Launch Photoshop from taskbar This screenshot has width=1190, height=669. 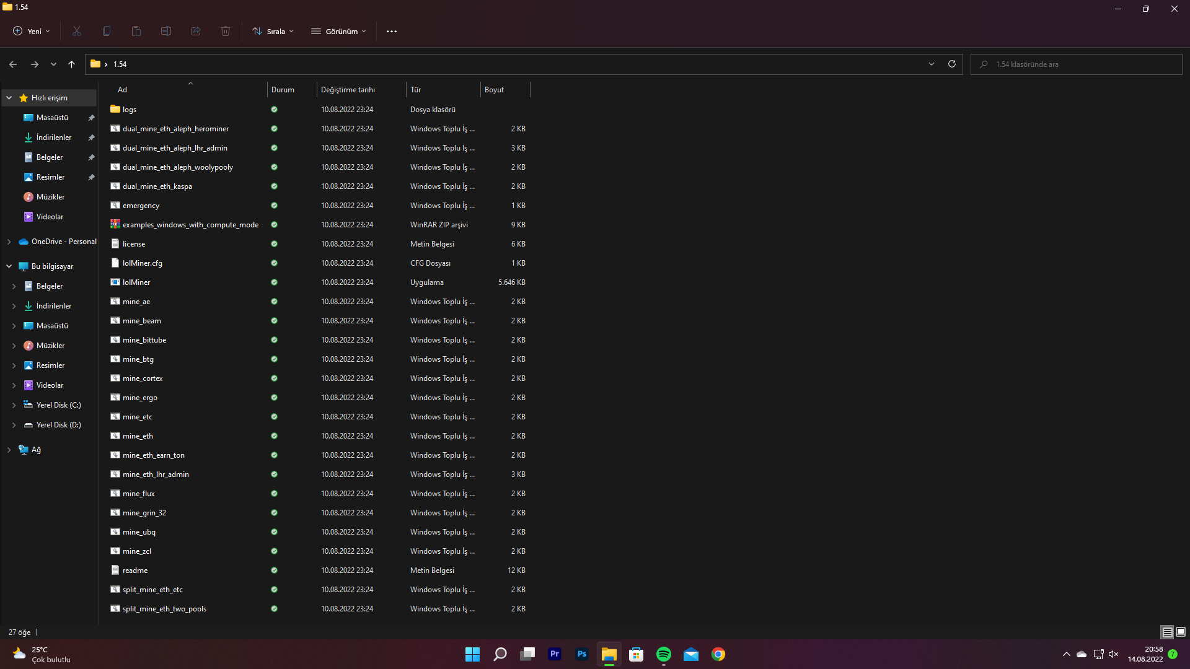[x=582, y=654]
